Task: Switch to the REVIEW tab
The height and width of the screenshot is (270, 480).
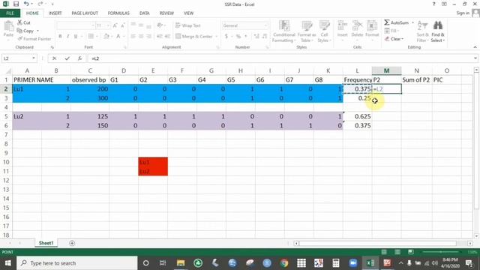Action: [166, 13]
